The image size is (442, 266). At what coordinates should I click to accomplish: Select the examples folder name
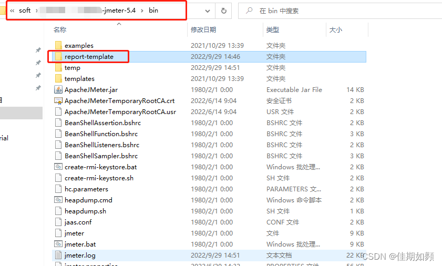point(79,45)
